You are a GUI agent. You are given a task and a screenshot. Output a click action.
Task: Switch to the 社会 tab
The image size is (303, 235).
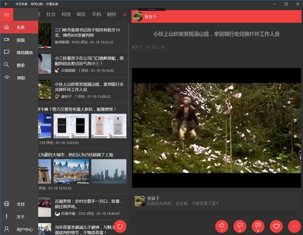point(51,14)
